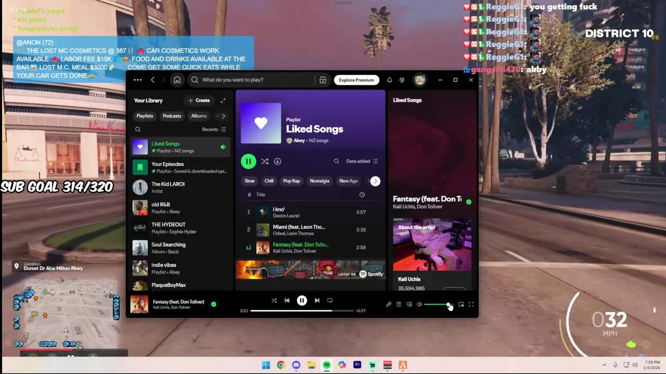This screenshot has height=374, width=666.
Task: Adjust the volume slider
Action: [x=438, y=304]
